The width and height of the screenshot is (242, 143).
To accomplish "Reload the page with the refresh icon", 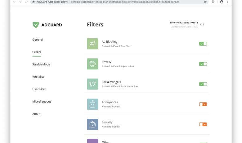I will tap(26, 2).
